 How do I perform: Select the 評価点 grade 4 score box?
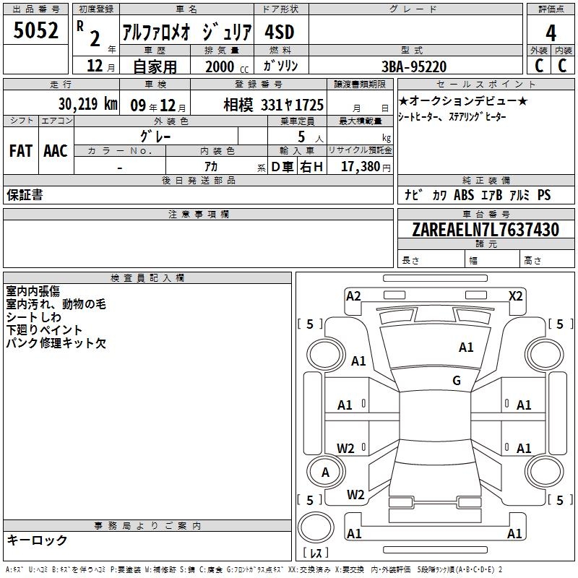pos(551,33)
